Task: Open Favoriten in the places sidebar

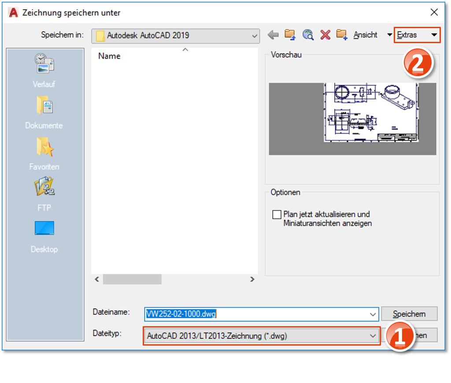Action: coord(44,153)
